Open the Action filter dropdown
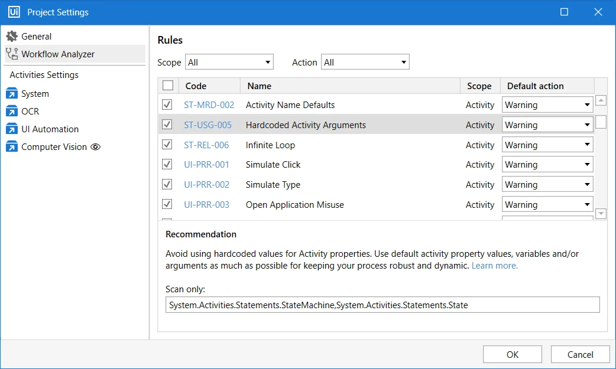The height and width of the screenshot is (369, 616). tap(365, 62)
